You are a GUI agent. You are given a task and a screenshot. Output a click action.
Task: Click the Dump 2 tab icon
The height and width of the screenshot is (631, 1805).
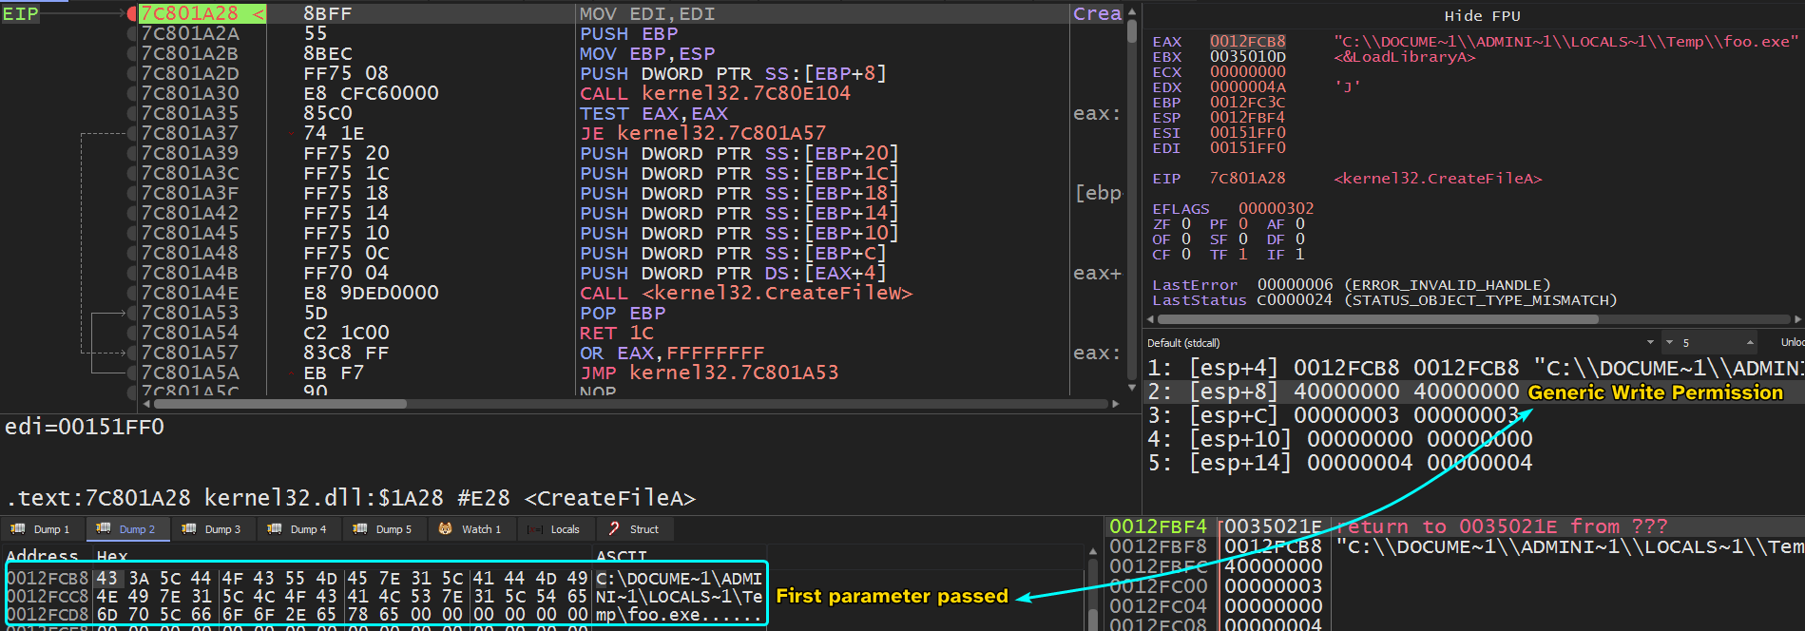click(104, 529)
